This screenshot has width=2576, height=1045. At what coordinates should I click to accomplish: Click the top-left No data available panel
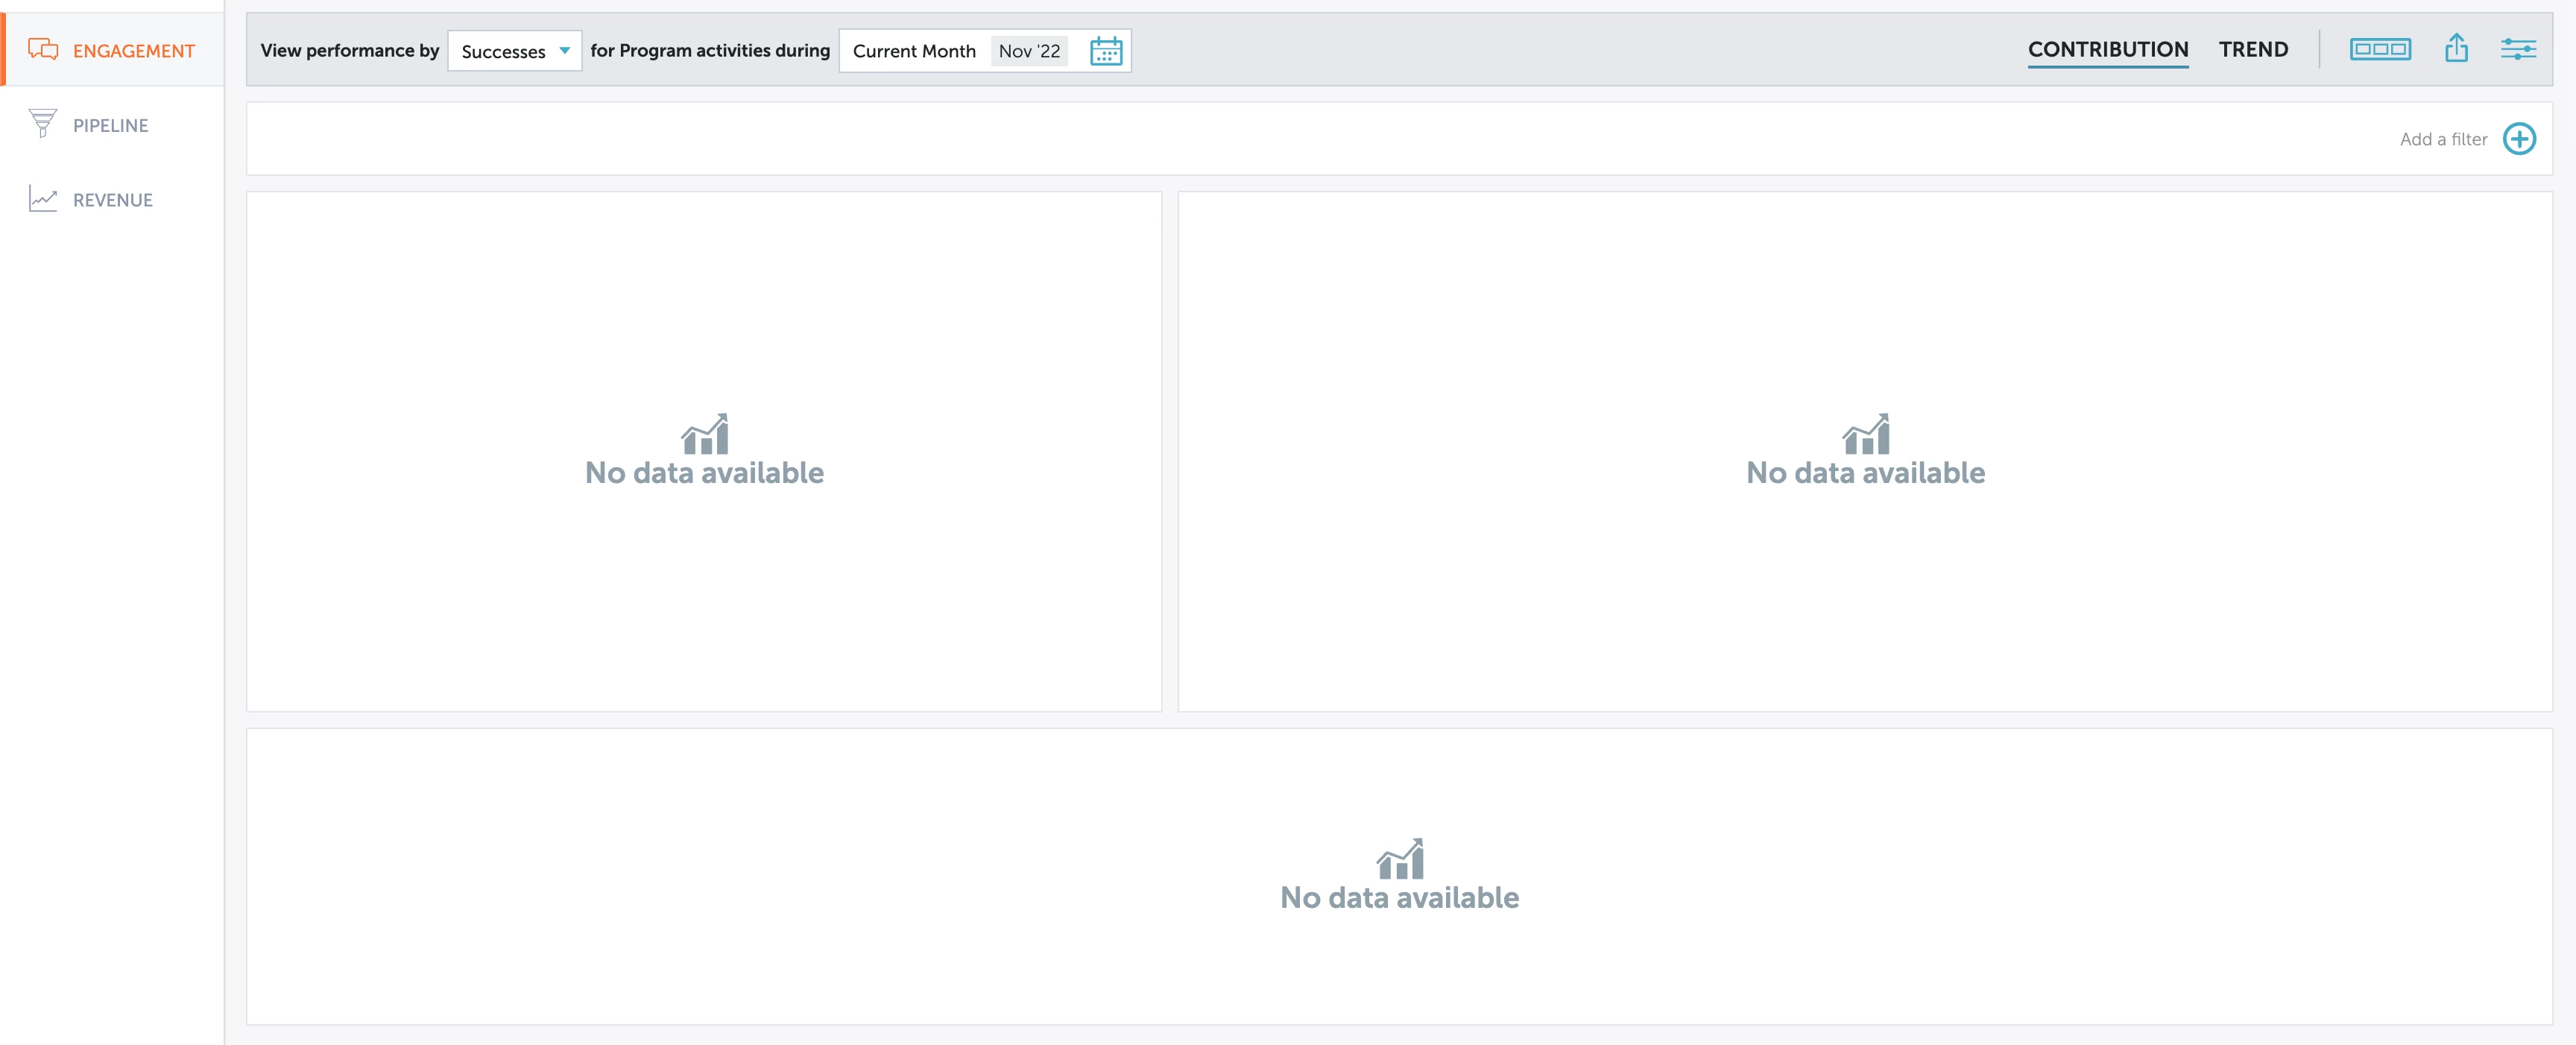[704, 452]
